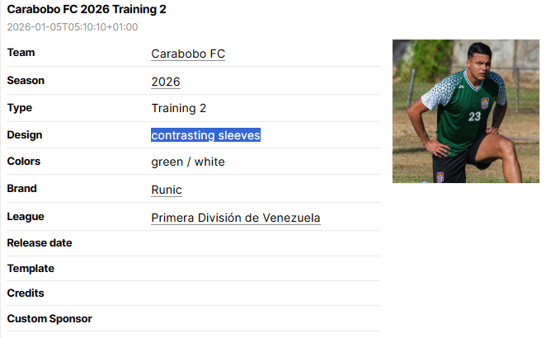This screenshot has width=546, height=338.
Task: Click the Template row label
Action: tap(31, 268)
